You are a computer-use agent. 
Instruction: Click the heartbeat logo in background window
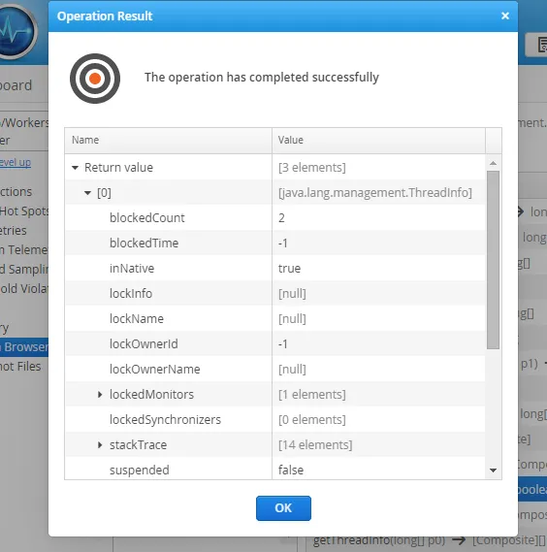point(16,32)
